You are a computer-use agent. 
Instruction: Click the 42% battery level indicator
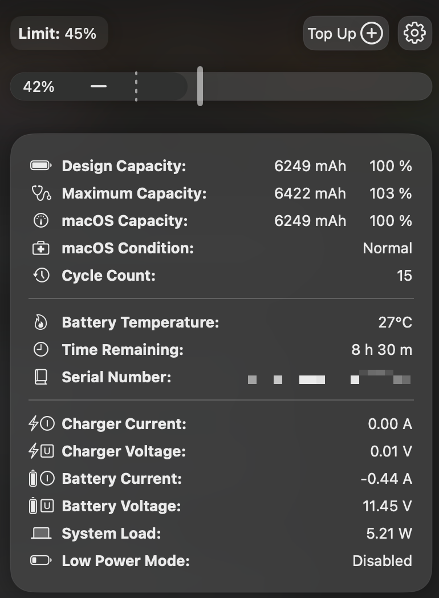[x=39, y=87]
